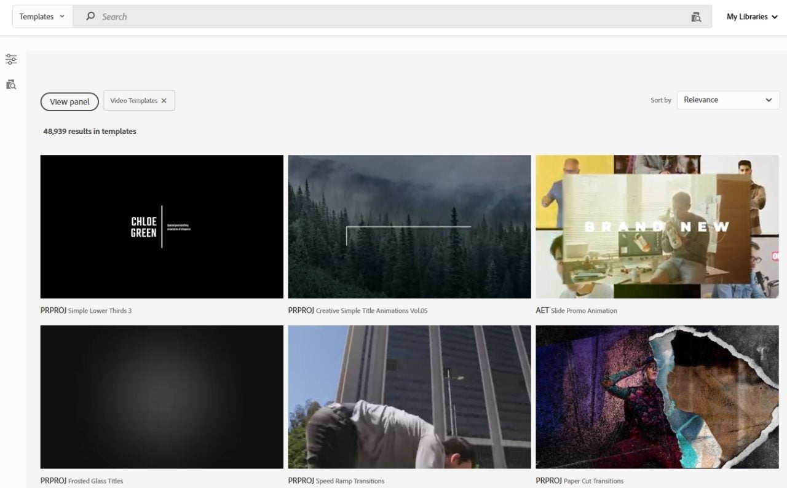787x488 pixels.
Task: Open the find similar icon in sidebar
Action: 11,84
